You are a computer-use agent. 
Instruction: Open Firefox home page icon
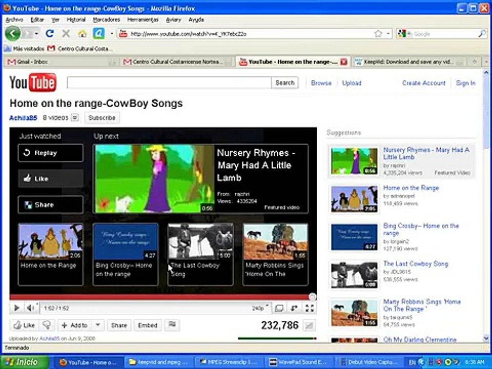point(82,34)
